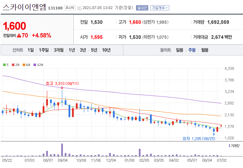The height and width of the screenshot is (168, 243).
Task: Select the 월봉 candlestick chart tab
Action: [205, 50]
